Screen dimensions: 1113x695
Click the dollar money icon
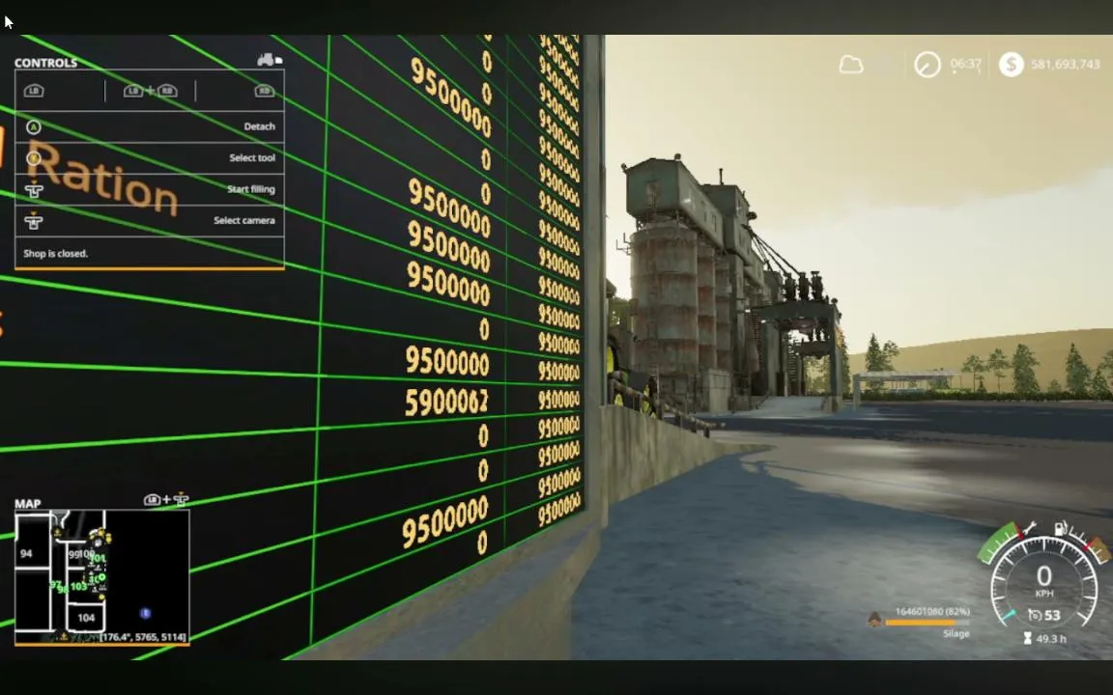tap(1011, 65)
